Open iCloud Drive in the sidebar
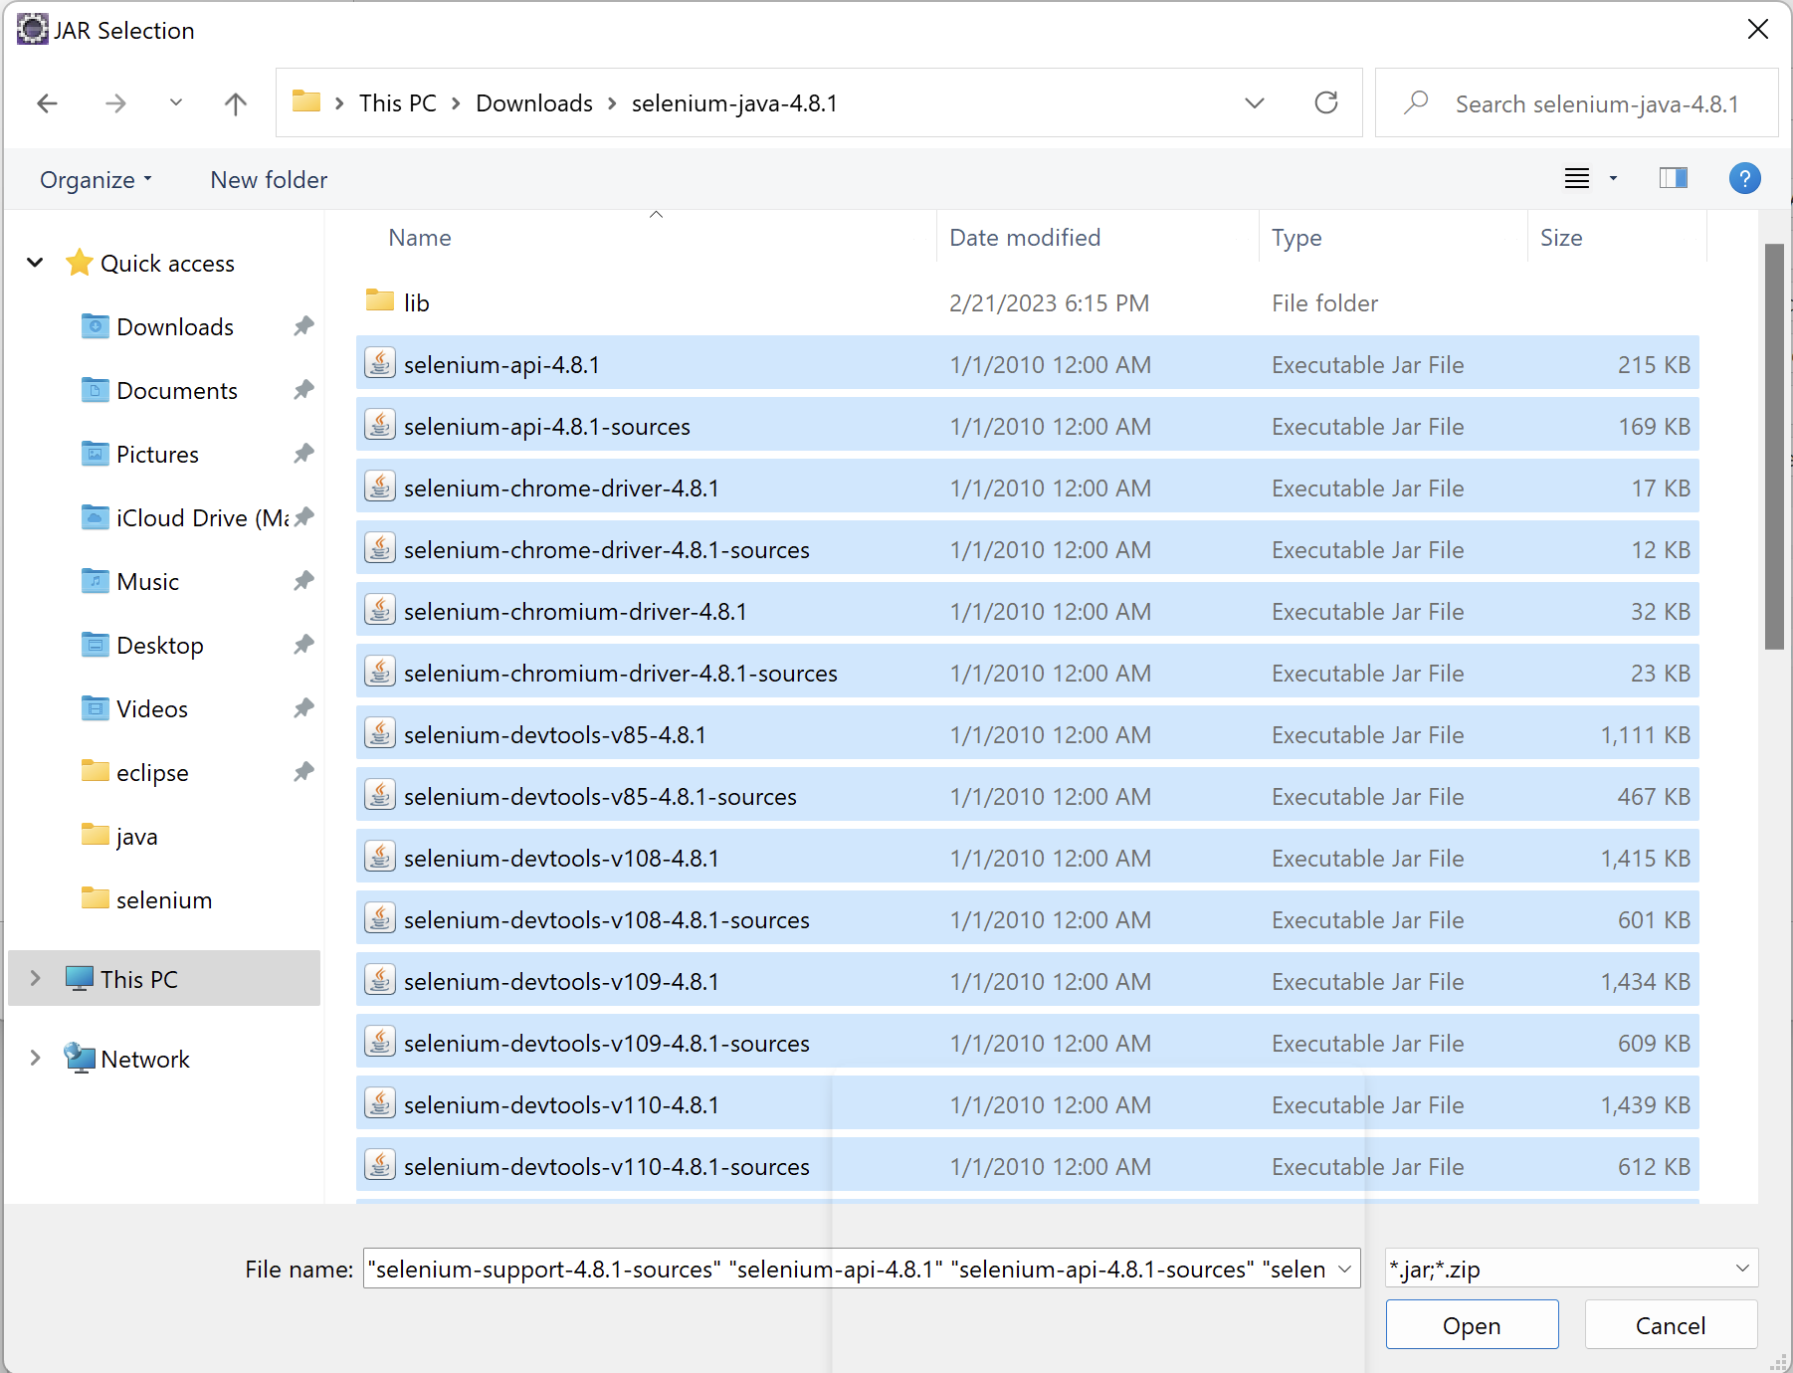Viewport: 1793px width, 1373px height. click(202, 518)
